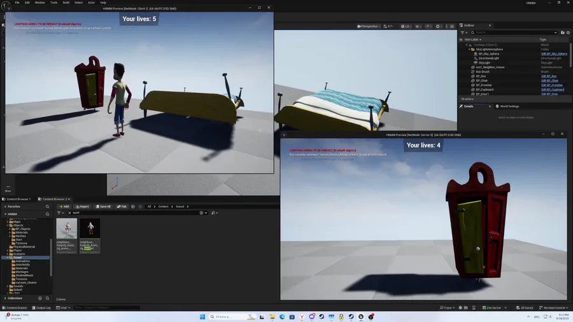This screenshot has width=573, height=322.
Task: Create new folder in Outliner
Action: point(562,32)
